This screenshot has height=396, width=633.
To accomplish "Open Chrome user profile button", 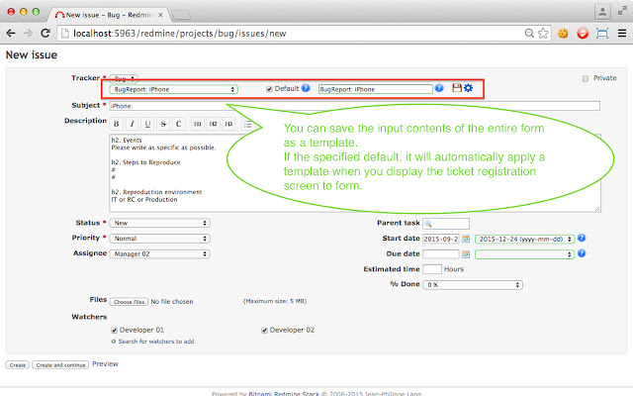I will click(602, 12).
